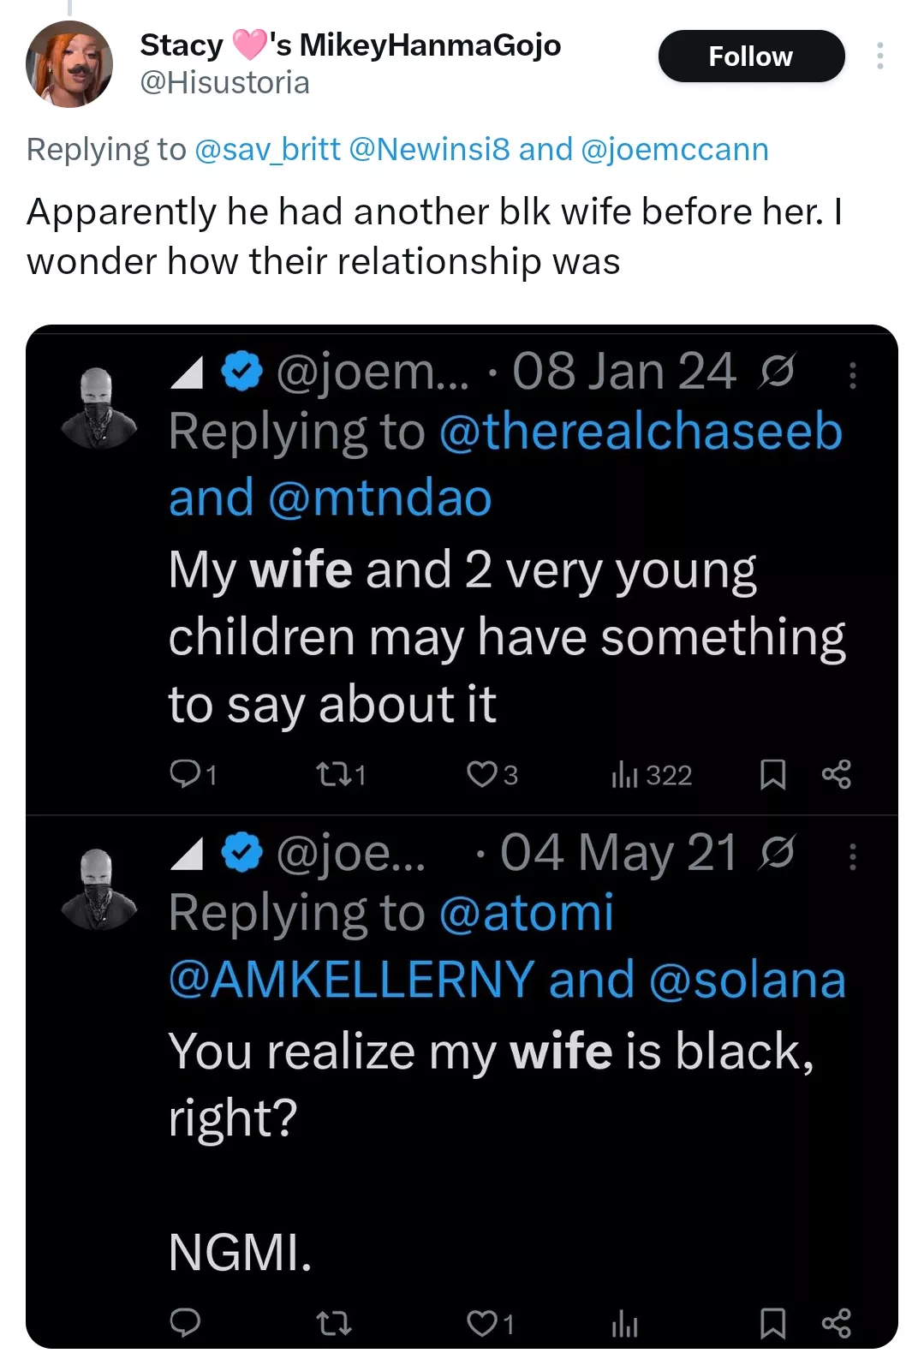Like the Jan 24 tweet with heart icon
This screenshot has width=924, height=1359.
point(481,774)
